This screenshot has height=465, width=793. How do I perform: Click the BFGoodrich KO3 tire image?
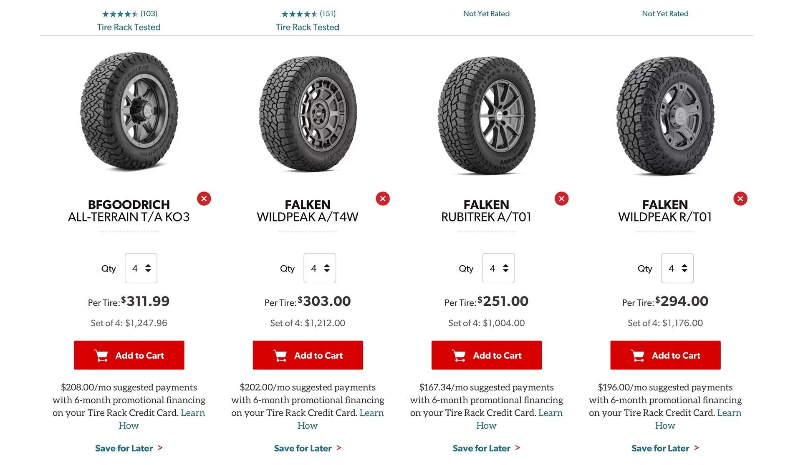129,112
